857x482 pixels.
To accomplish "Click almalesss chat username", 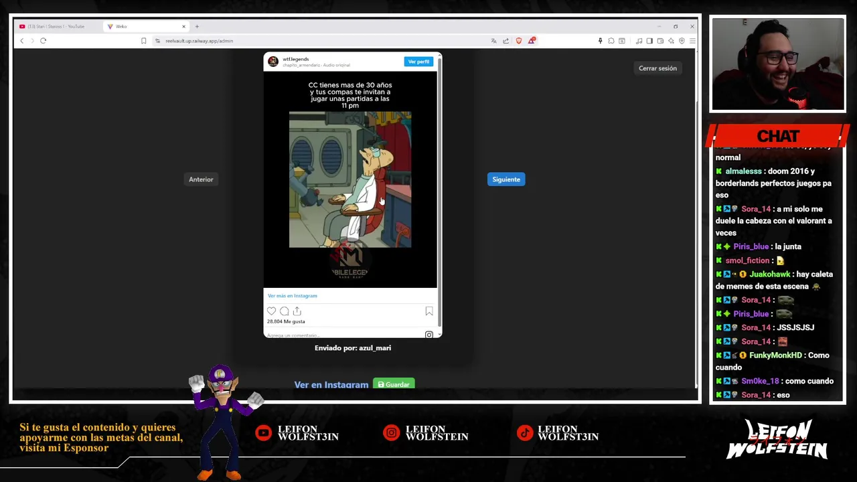I will [x=744, y=171].
